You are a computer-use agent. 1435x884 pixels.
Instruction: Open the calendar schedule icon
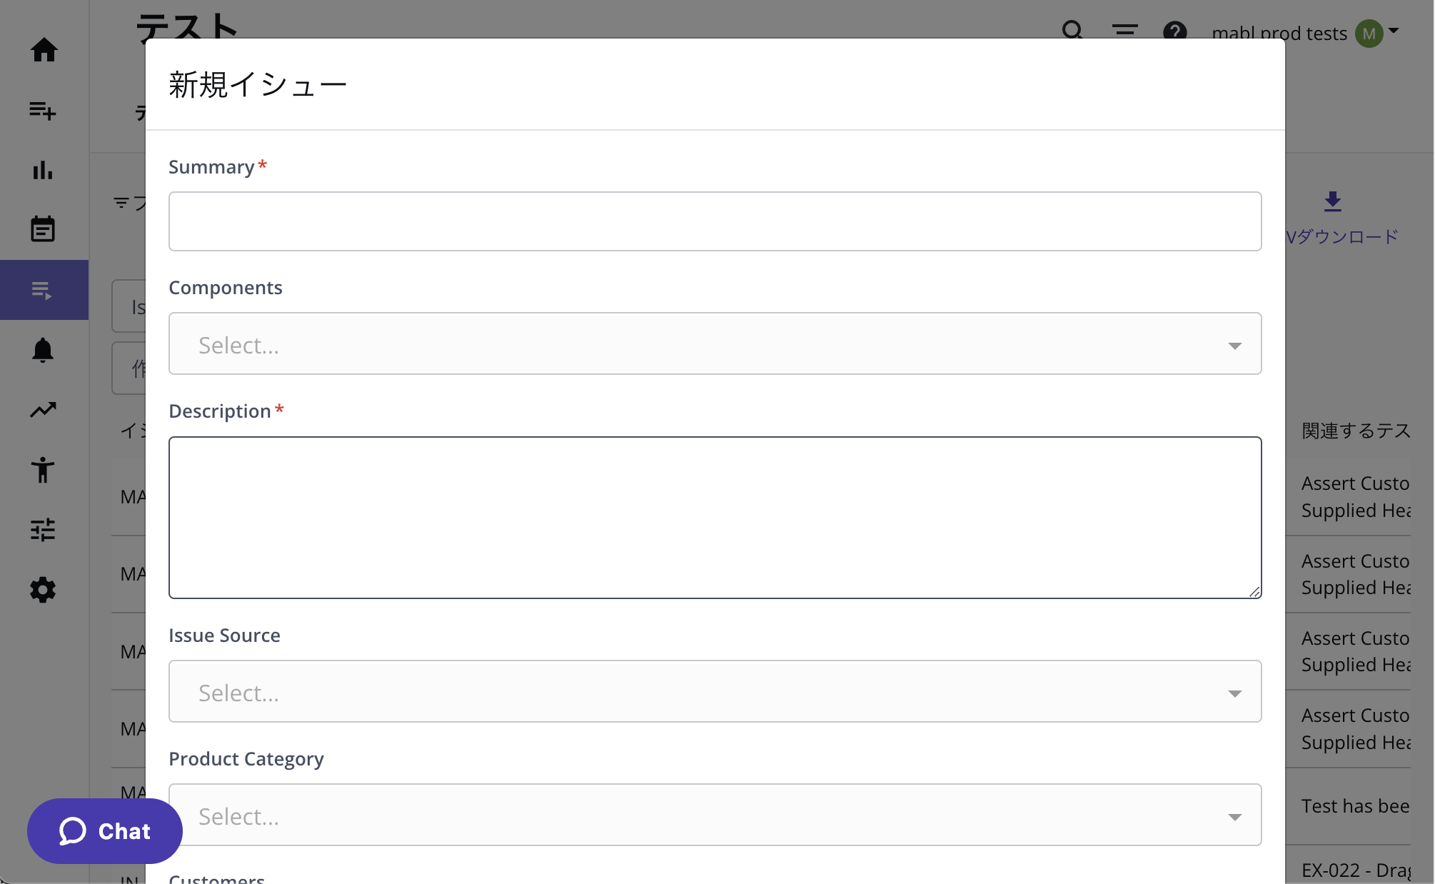pos(43,229)
